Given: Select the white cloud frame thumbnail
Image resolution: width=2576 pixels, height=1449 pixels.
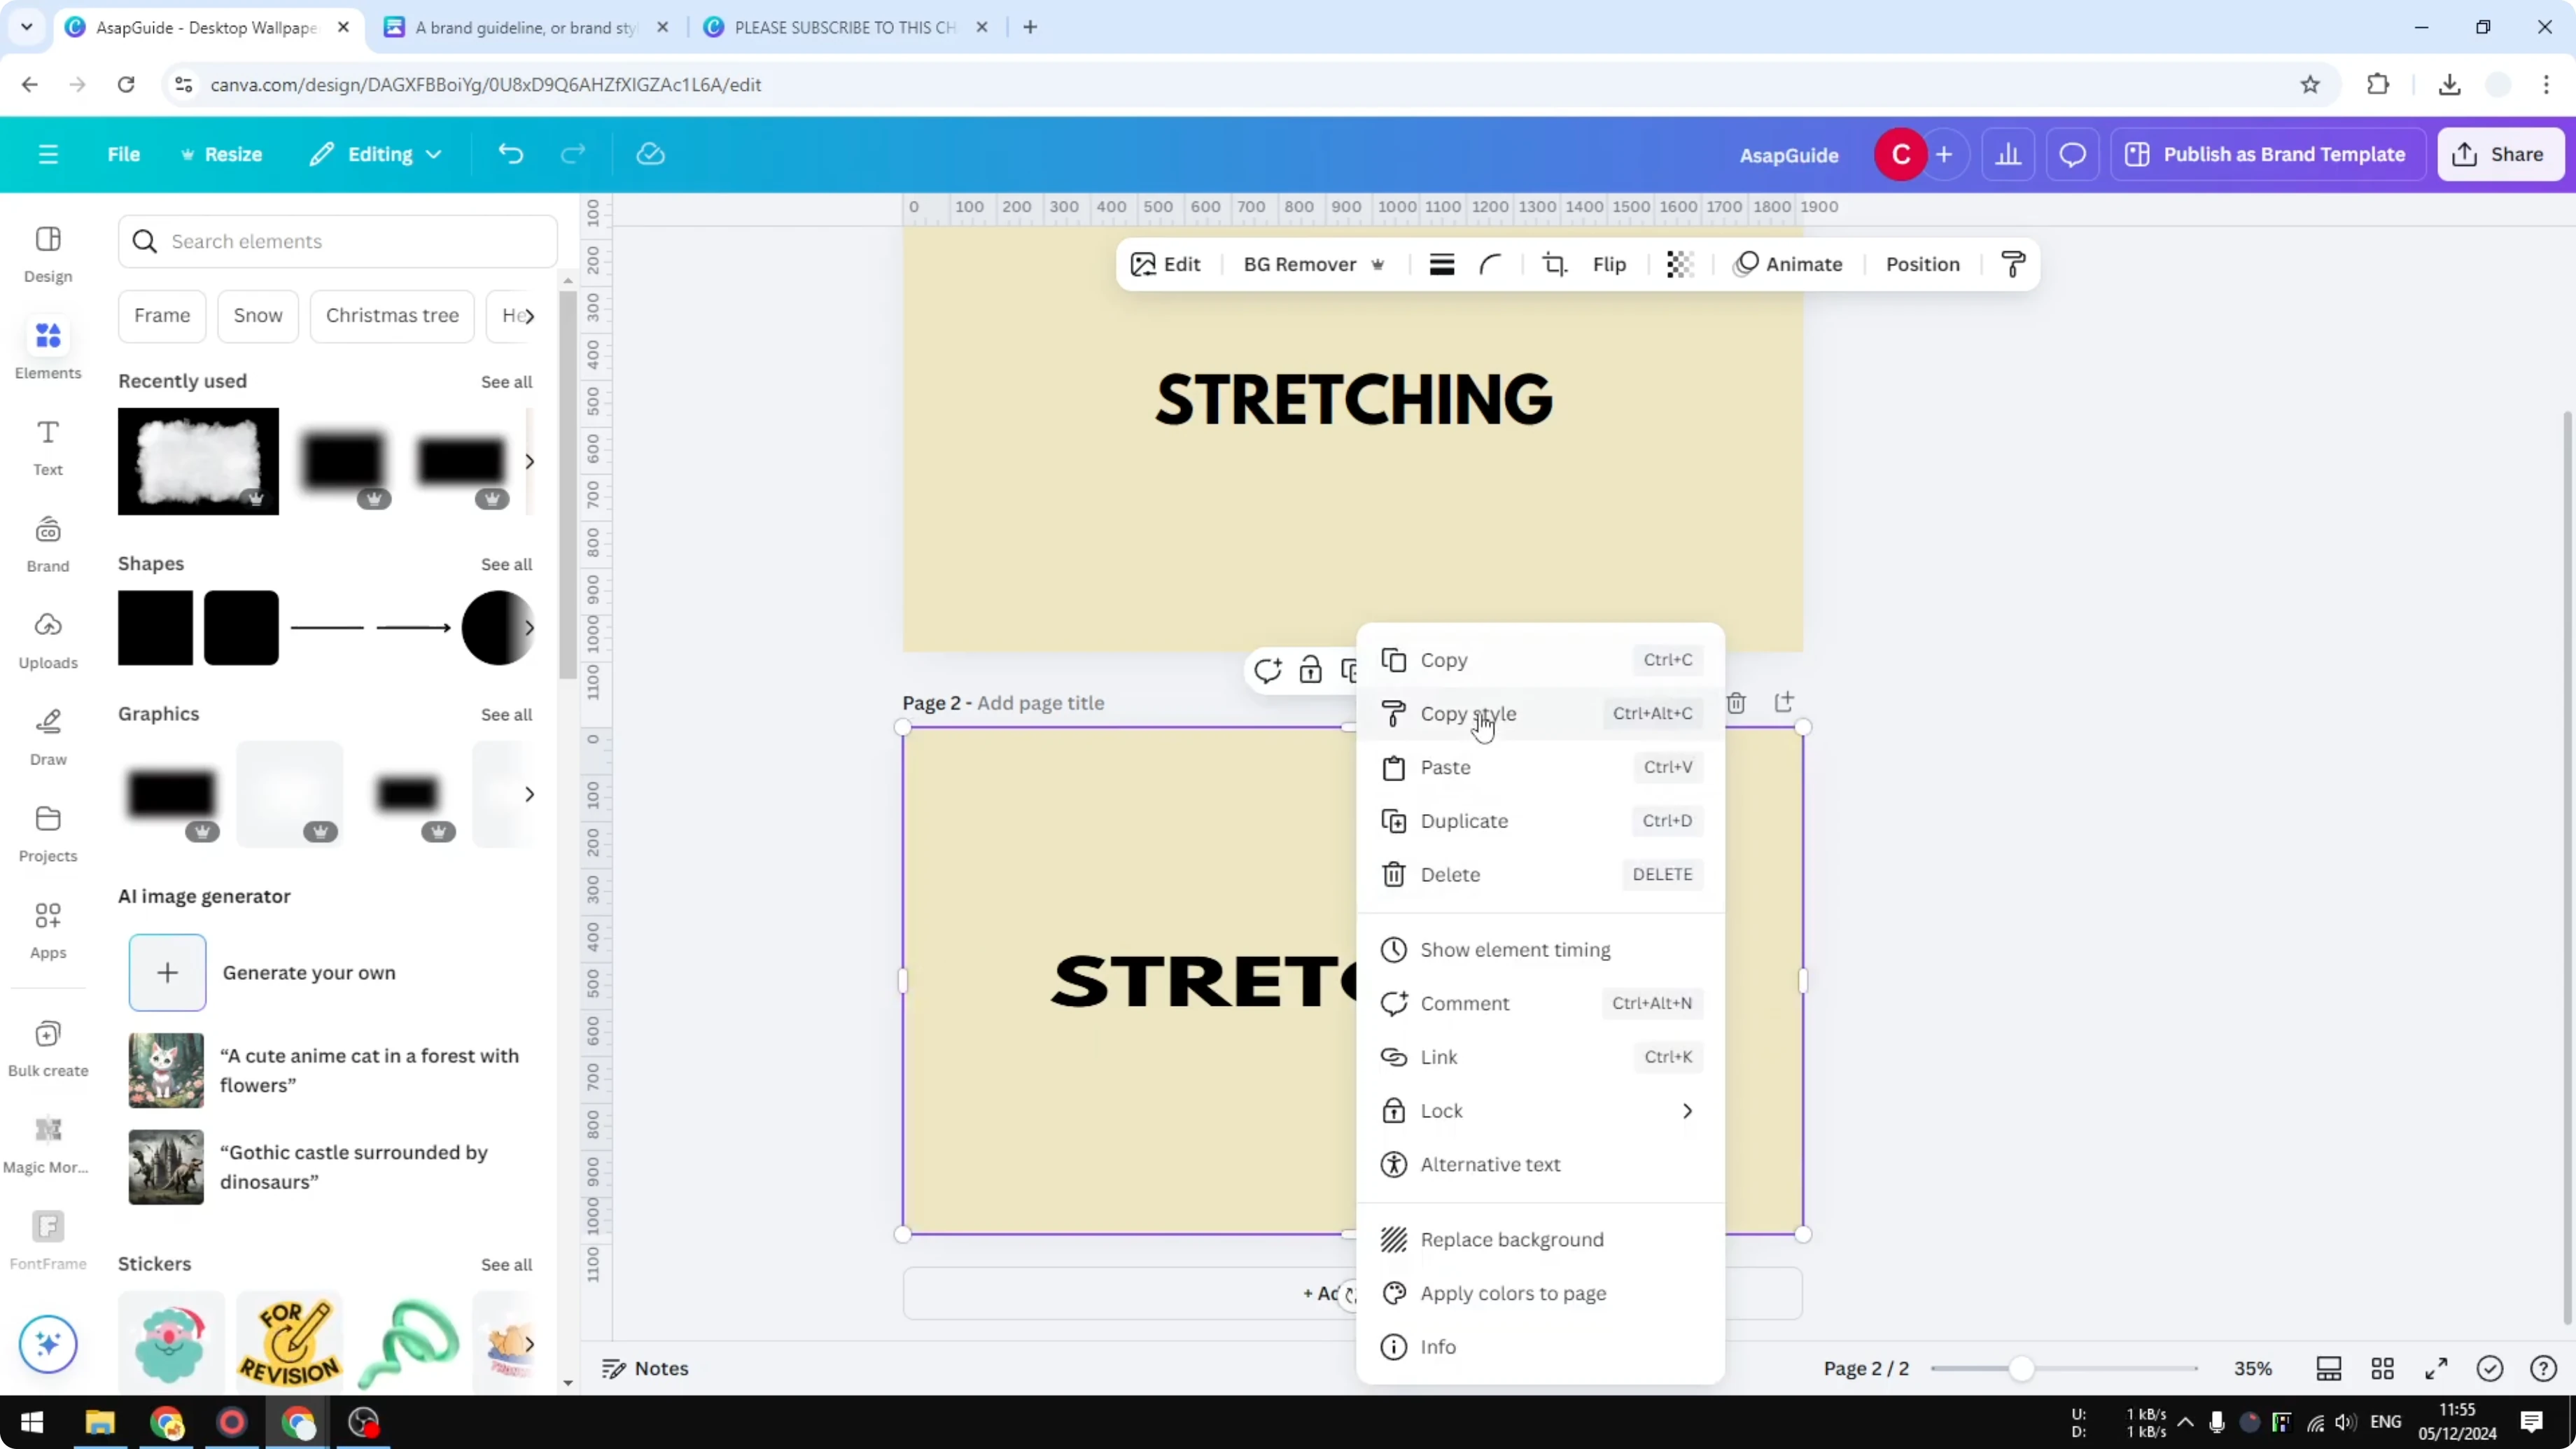Looking at the screenshot, I should (198, 461).
